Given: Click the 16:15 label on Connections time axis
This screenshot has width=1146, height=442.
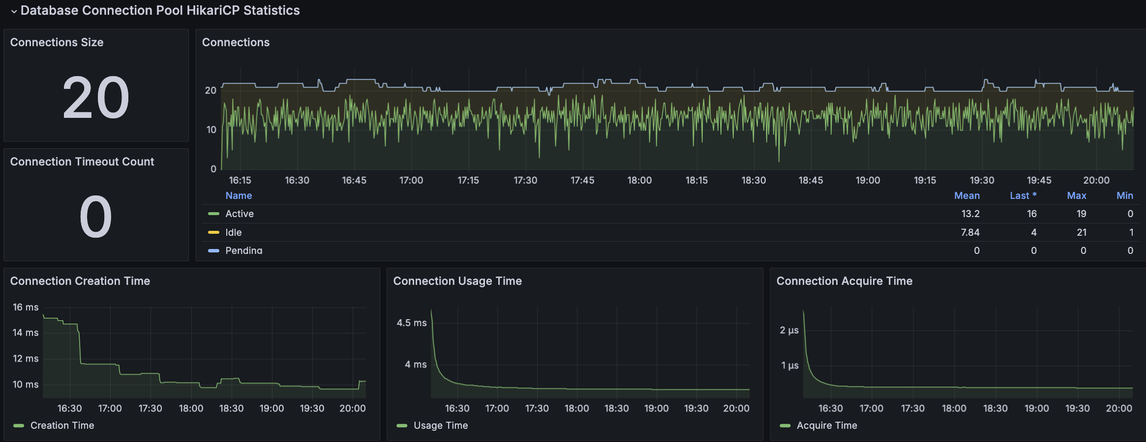Looking at the screenshot, I should tap(240, 180).
